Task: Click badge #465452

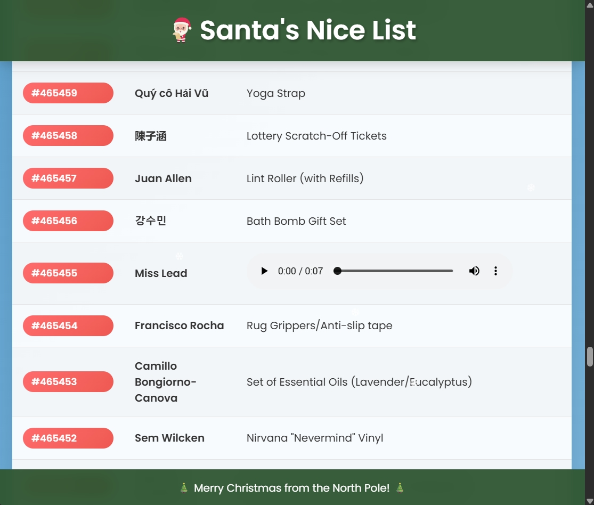Action: 68,438
